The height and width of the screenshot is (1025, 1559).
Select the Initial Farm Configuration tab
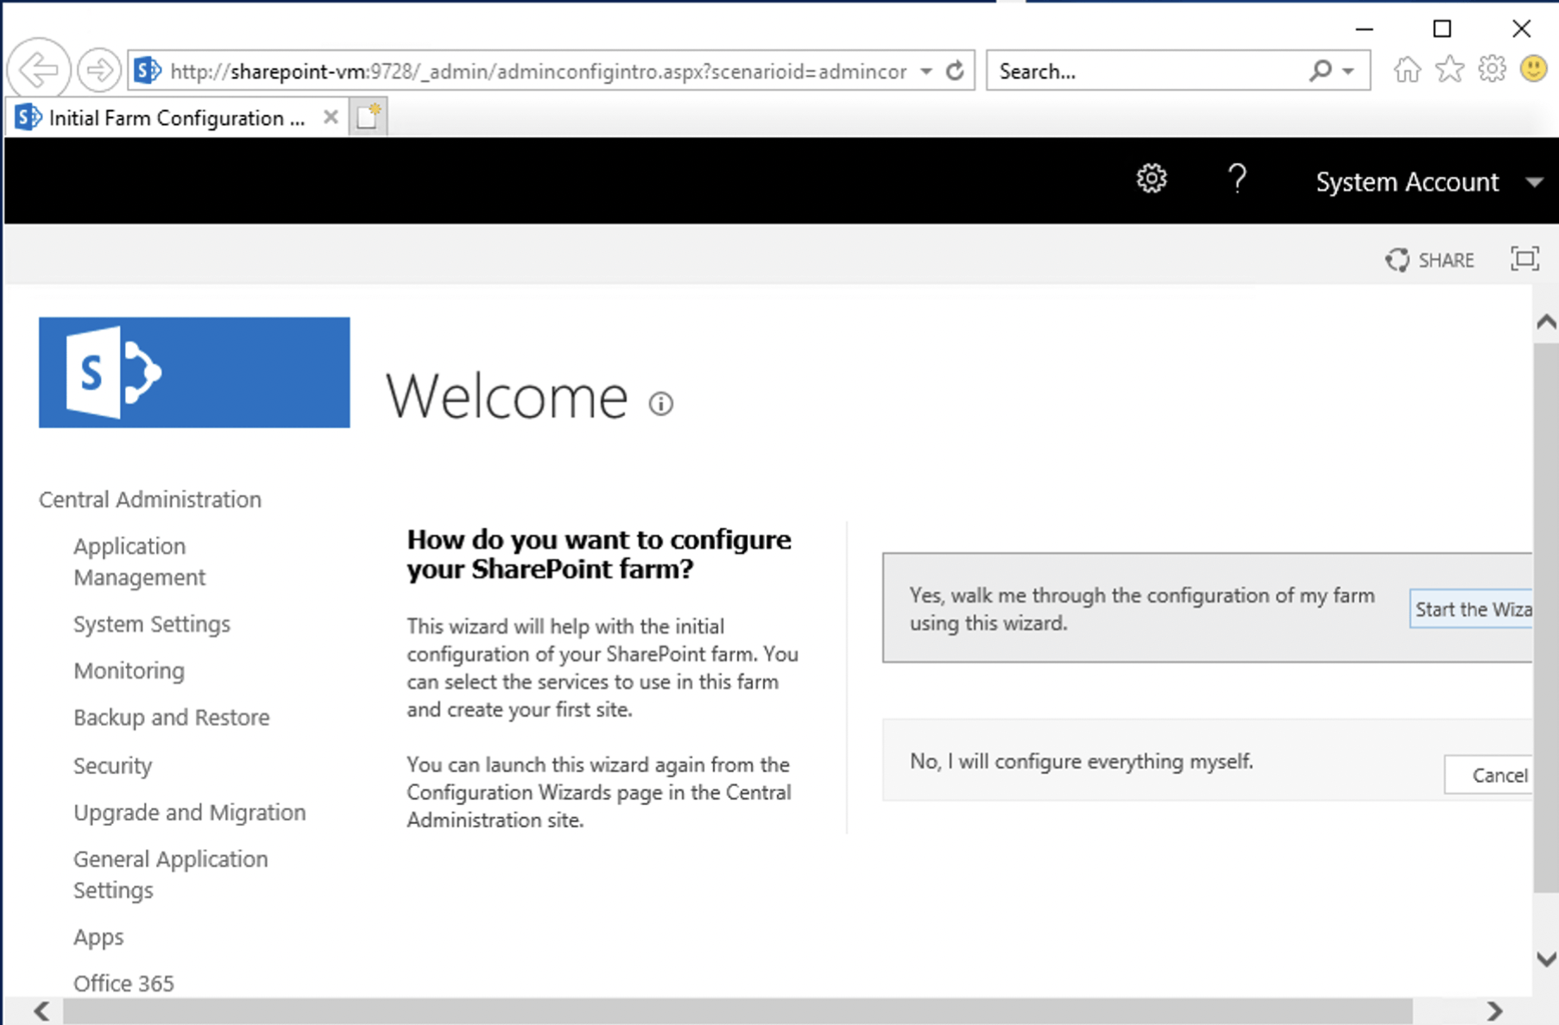177,117
